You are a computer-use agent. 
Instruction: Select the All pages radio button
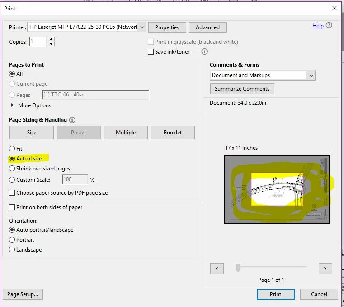pos(12,74)
